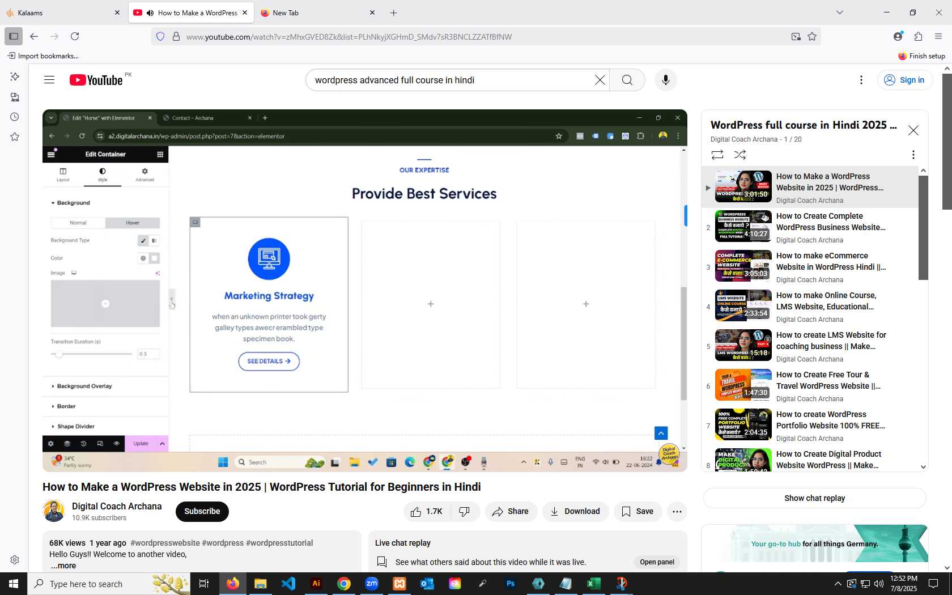Expand description with ...more

63,566
